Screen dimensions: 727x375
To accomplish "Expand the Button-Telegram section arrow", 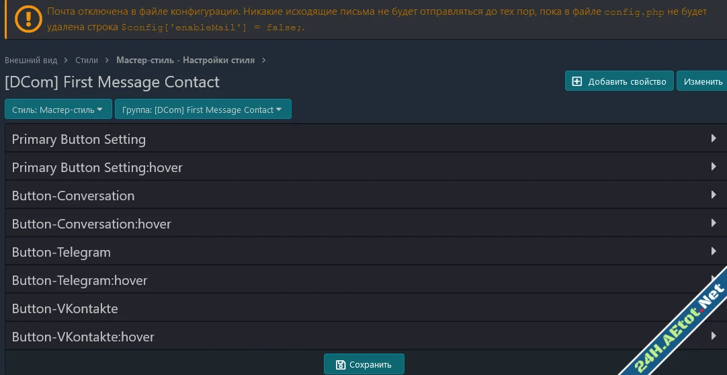I will tap(714, 251).
